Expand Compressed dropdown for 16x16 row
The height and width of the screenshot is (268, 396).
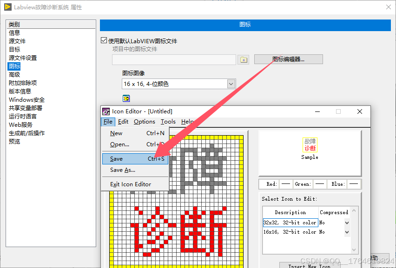coord(347,232)
